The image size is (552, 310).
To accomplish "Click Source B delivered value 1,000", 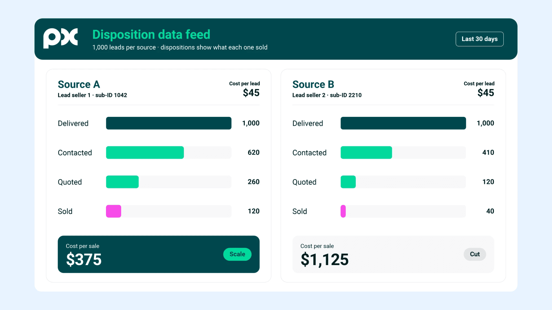I will click(485, 123).
